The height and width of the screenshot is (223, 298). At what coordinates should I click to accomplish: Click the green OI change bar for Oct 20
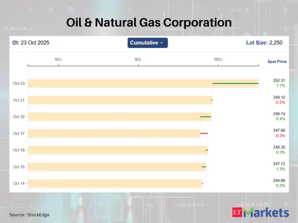205,117
